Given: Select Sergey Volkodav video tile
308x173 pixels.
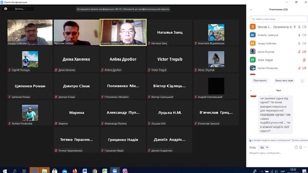Looking at the screenshot, I should (x=30, y=32).
